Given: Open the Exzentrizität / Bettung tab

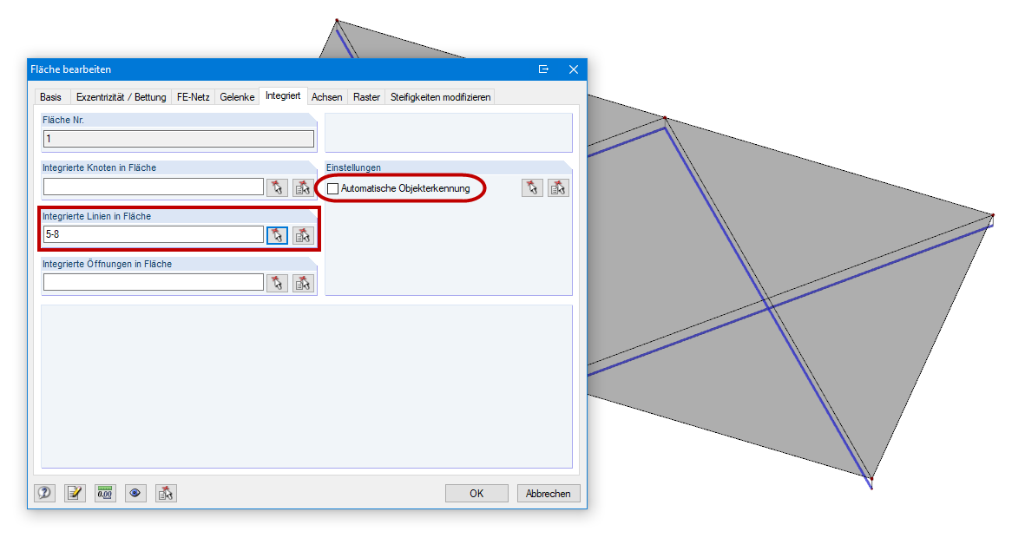Looking at the screenshot, I should (121, 96).
